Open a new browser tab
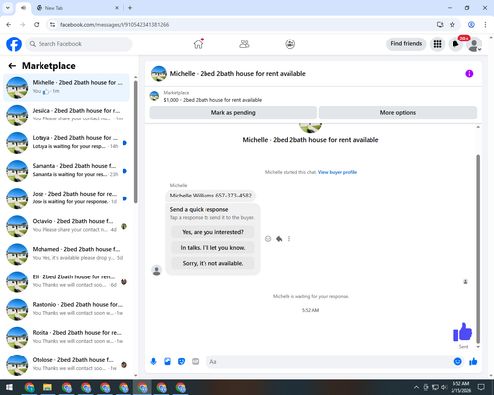The image size is (494, 395). 130,8
